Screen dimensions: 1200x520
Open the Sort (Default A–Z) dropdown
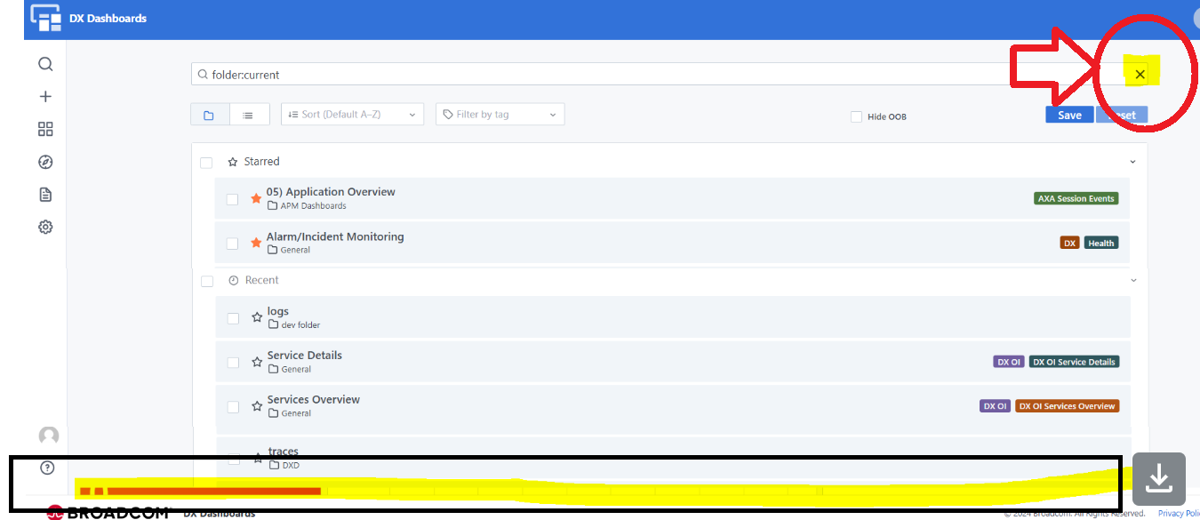[353, 115]
